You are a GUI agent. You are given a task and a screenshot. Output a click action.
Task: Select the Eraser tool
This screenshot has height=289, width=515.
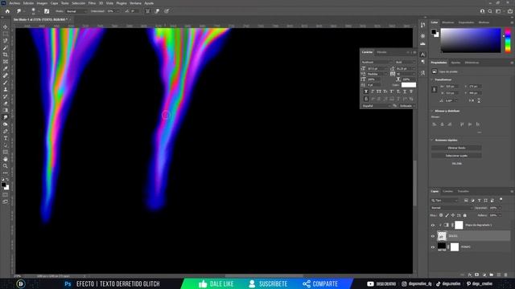point(6,104)
